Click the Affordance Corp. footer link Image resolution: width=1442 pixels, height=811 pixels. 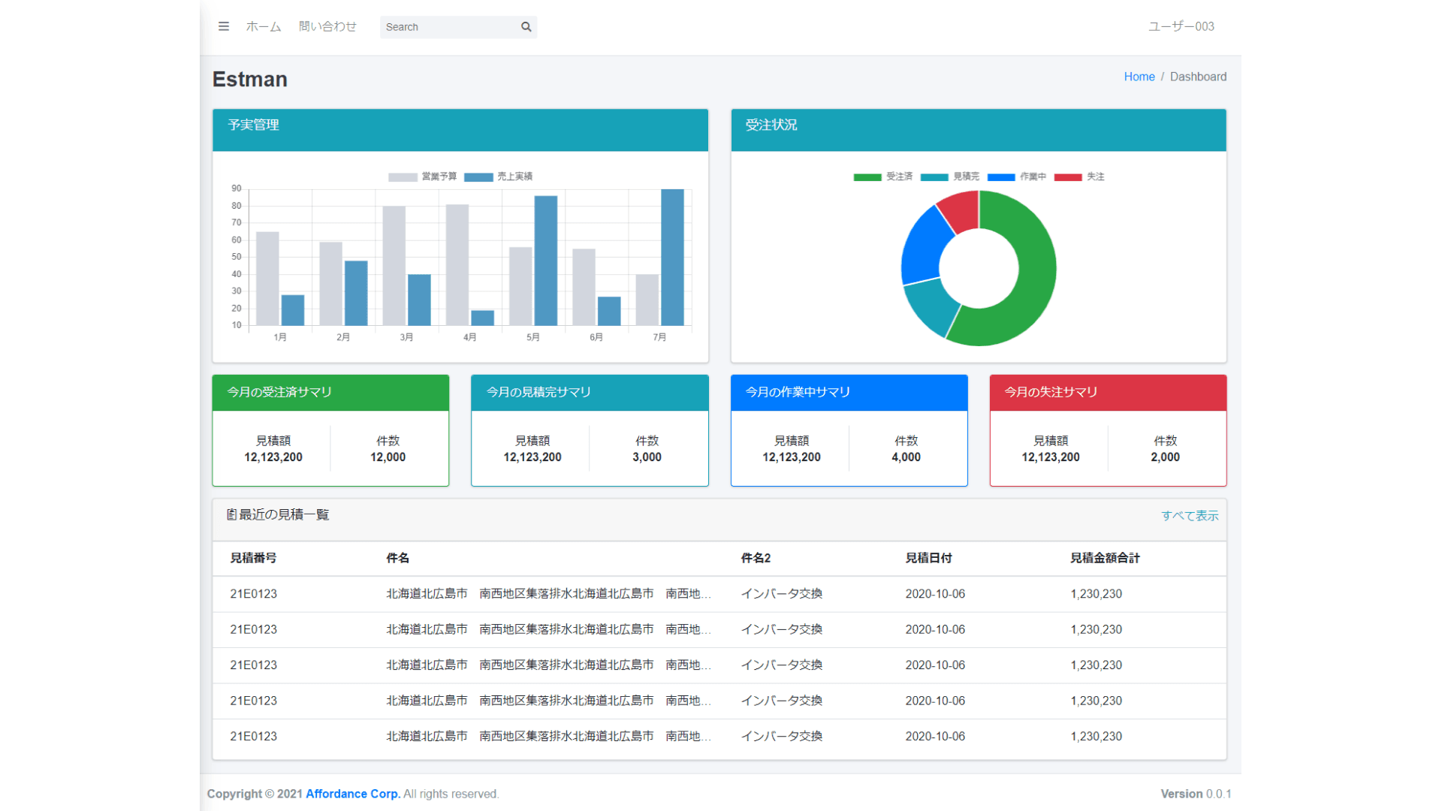[x=352, y=793]
